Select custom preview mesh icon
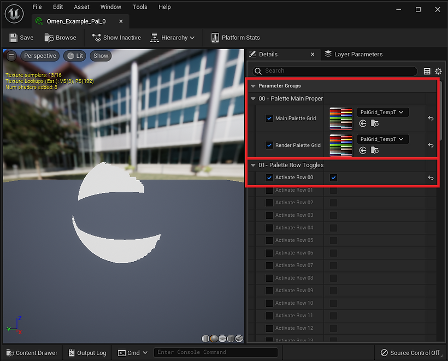This screenshot has width=448, height=361. point(239,339)
